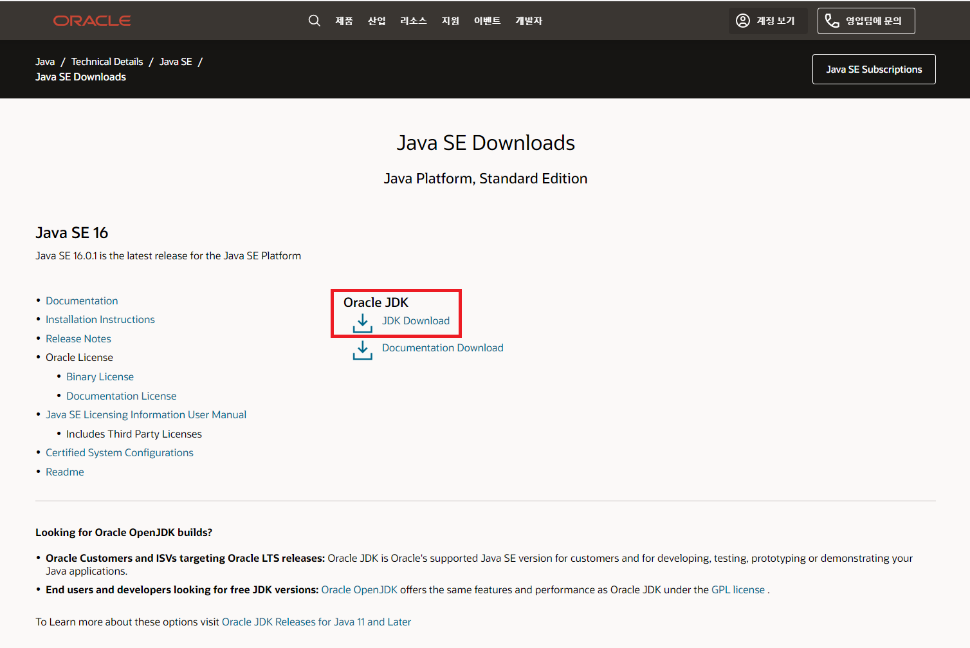This screenshot has height=648, width=970.
Task: Click the download icon beside Documentation Download
Action: [x=363, y=350]
